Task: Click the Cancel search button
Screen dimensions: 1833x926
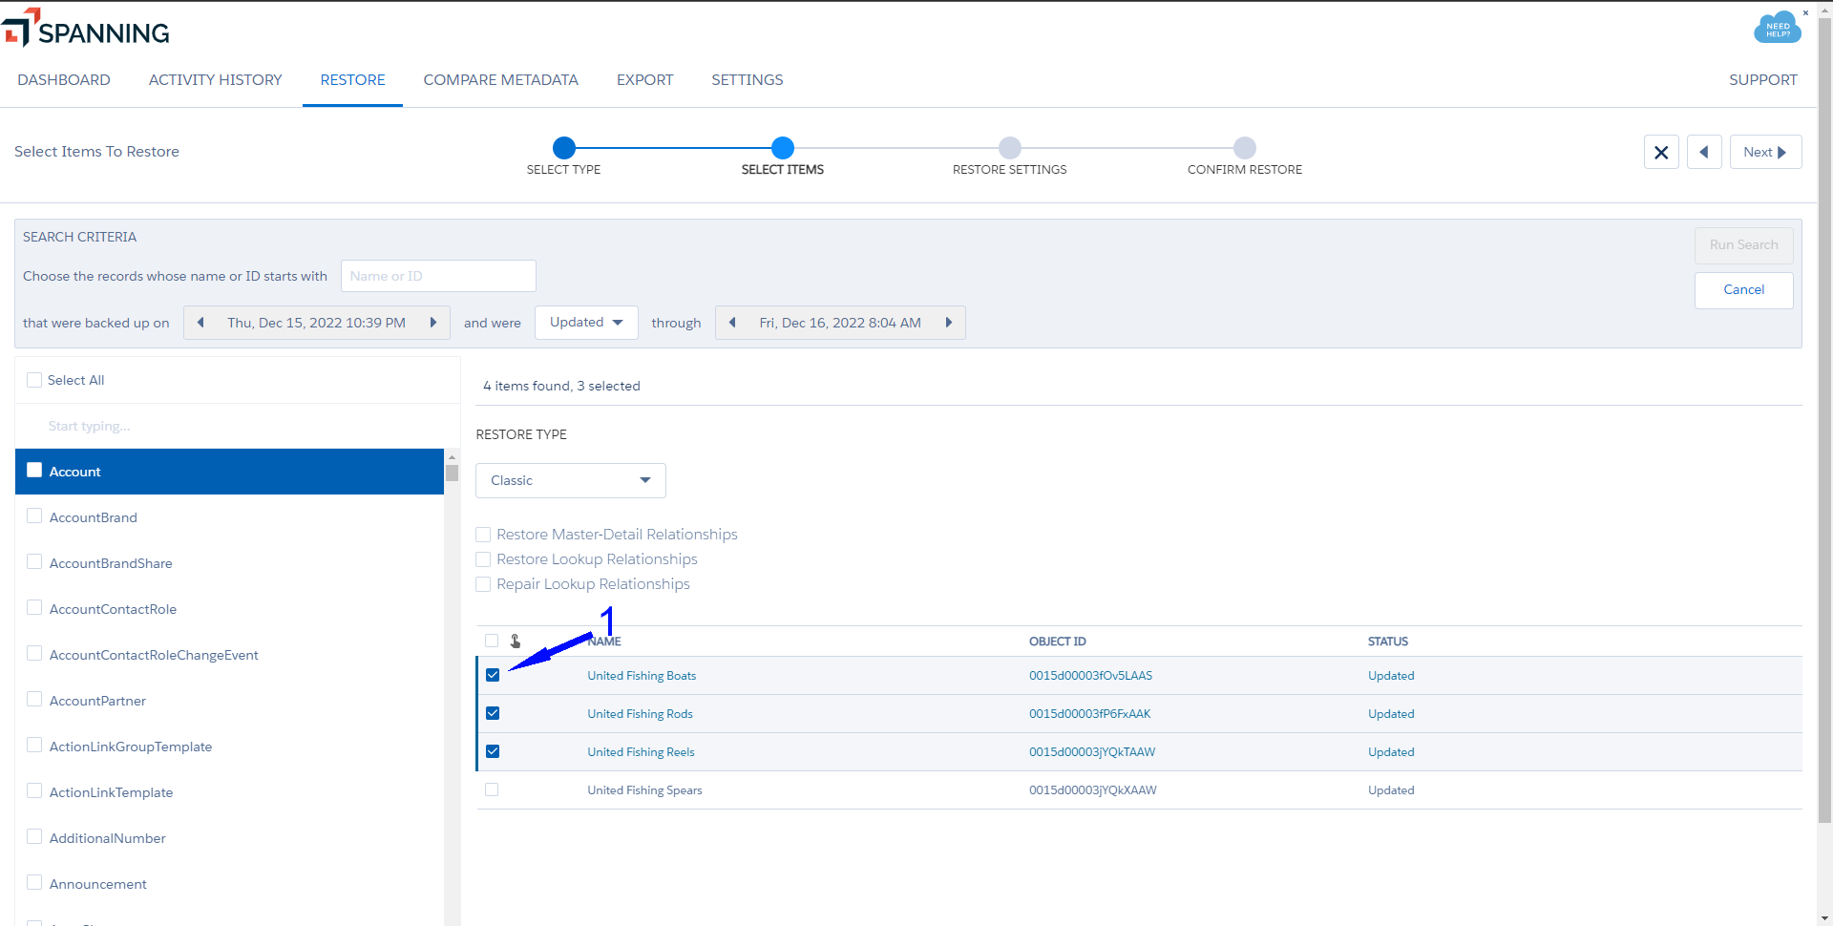Action: [x=1744, y=290]
